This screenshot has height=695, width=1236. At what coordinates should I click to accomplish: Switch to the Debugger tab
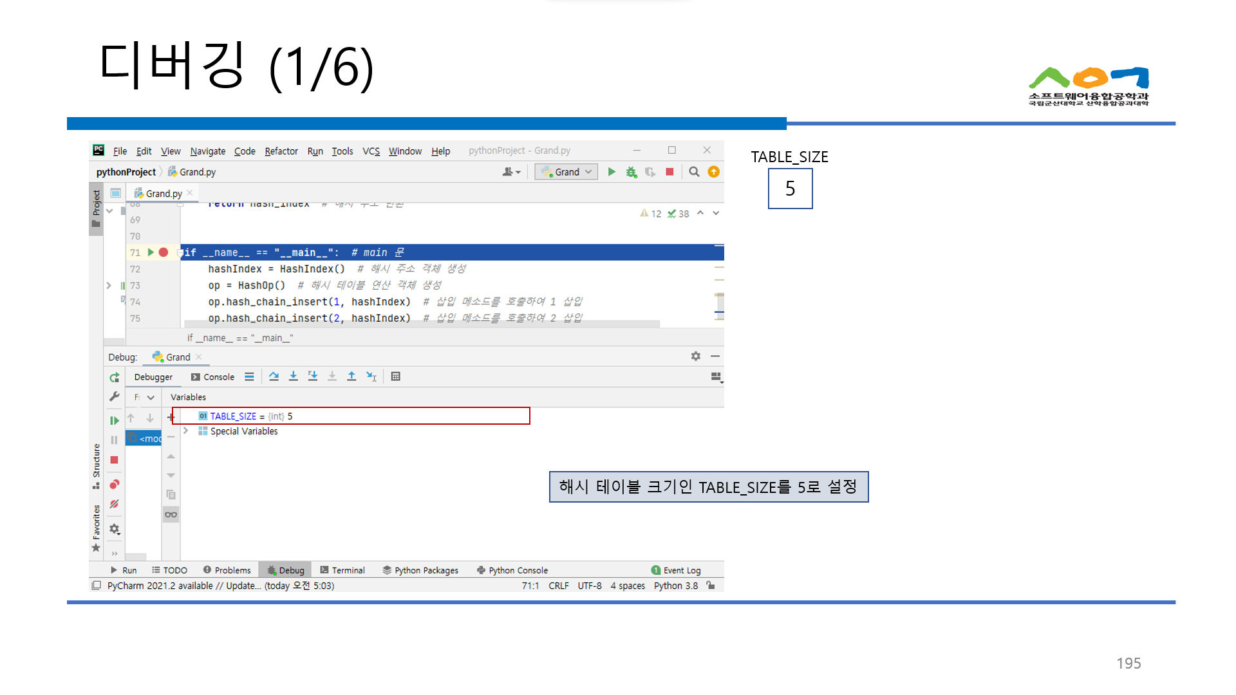tap(153, 377)
